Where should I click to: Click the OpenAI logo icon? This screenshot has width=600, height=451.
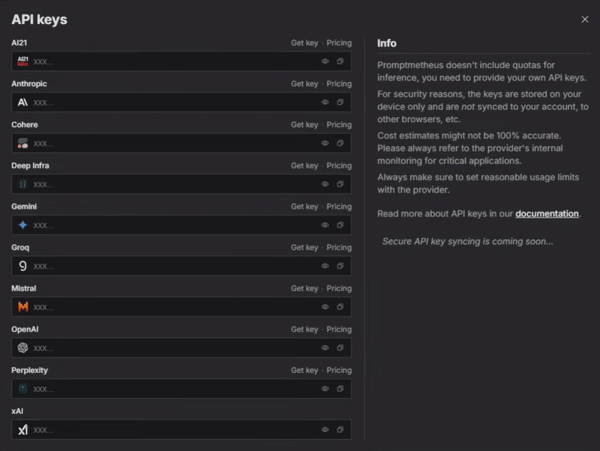(x=23, y=347)
